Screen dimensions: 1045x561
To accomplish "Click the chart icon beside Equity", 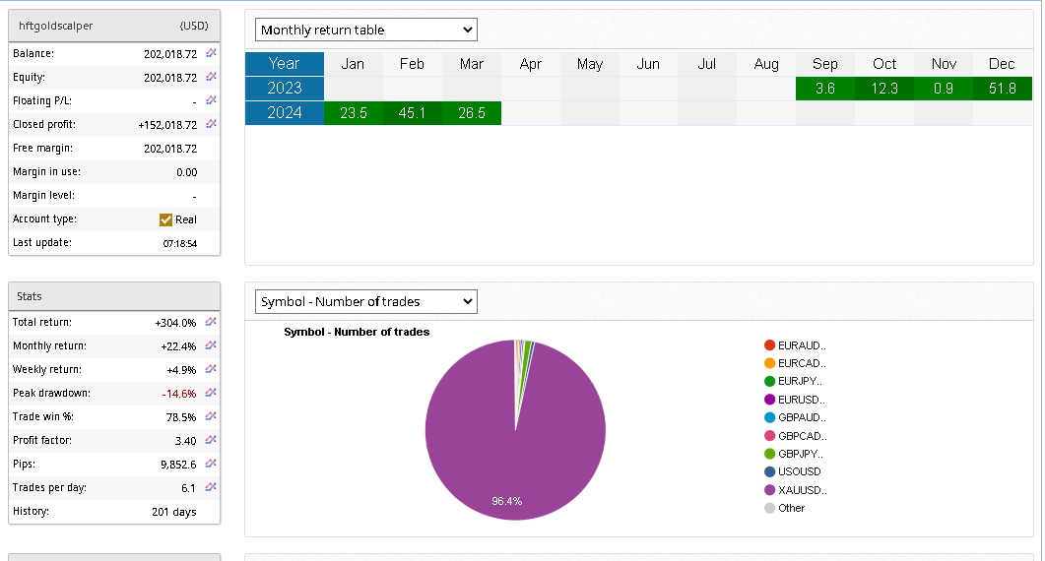I will click(211, 77).
